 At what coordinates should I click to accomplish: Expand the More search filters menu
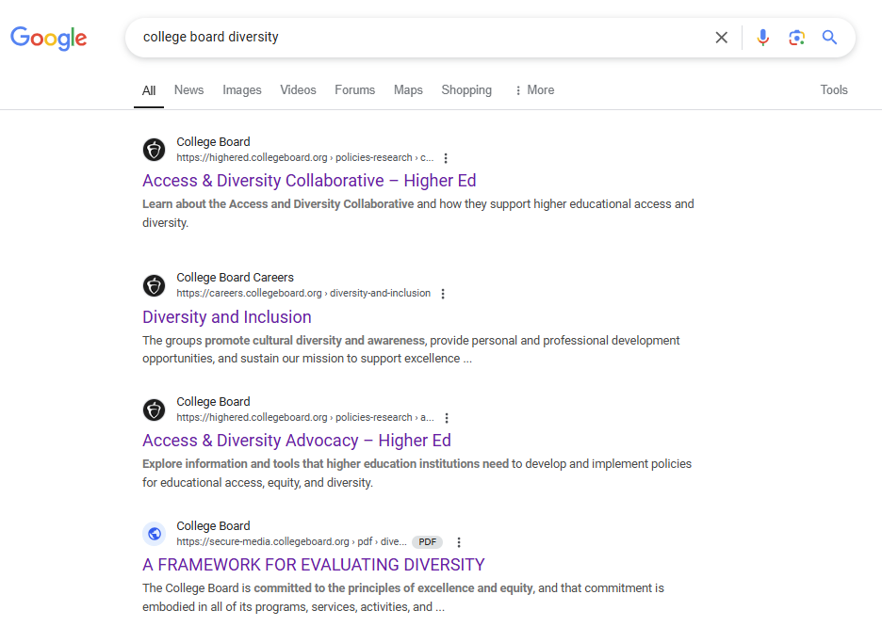click(x=533, y=90)
